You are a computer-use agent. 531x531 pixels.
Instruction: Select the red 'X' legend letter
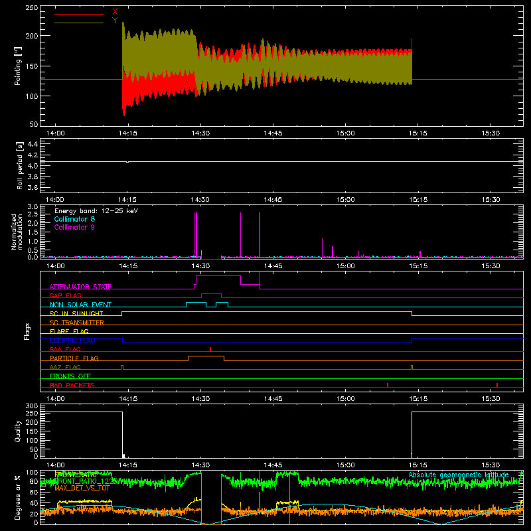tap(115, 12)
